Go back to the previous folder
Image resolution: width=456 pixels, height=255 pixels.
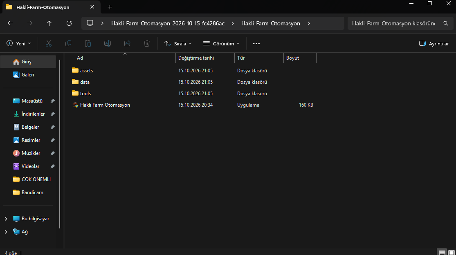pyautogui.click(x=10, y=23)
